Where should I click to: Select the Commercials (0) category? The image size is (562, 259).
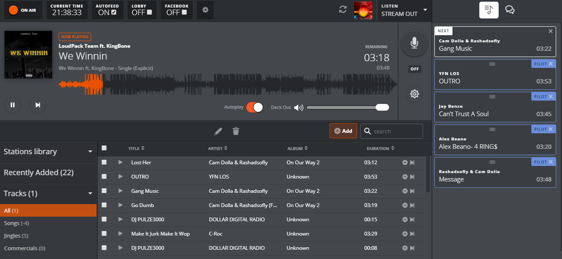point(25,248)
